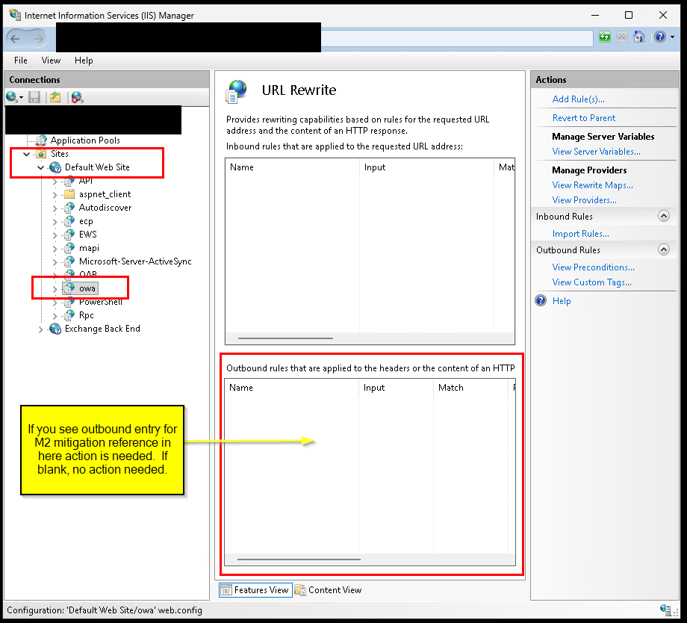This screenshot has width=687, height=623.
Task: Click the Help icon in Actions pane
Action: click(541, 300)
